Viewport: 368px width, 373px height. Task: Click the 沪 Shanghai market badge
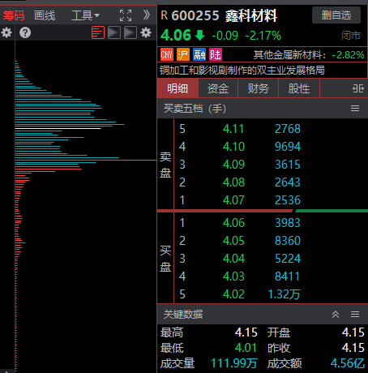183,55
